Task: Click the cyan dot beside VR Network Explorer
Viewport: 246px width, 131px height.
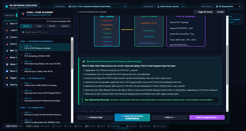Action: pos(7,6)
